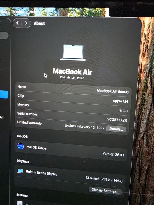Click the About page title
Image resolution: width=154 pixels, height=205 pixels.
(x=39, y=23)
